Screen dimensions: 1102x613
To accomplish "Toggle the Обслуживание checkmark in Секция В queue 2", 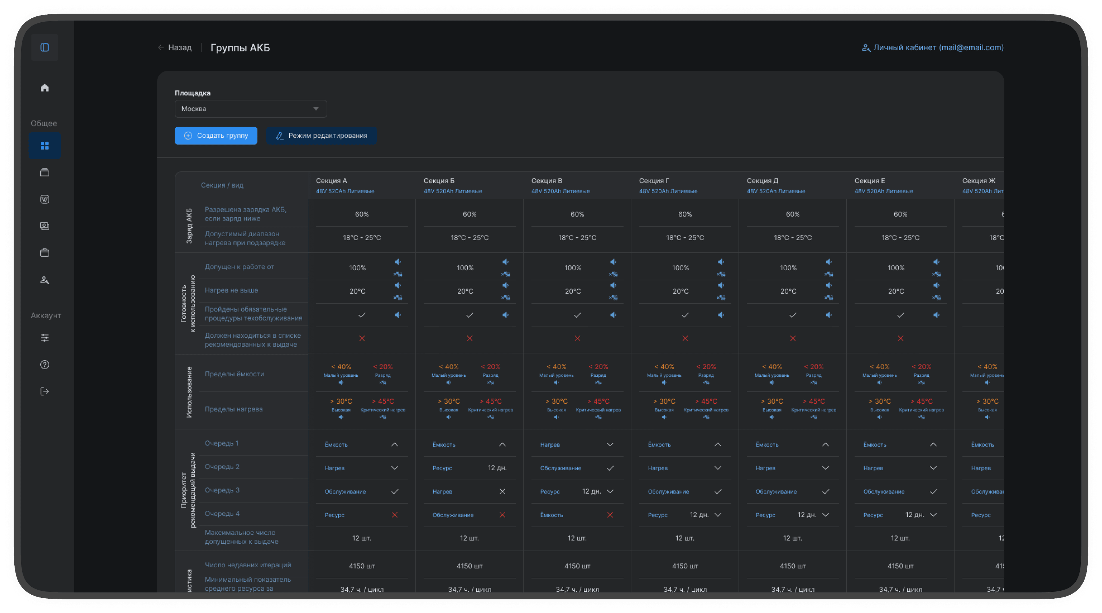I will [610, 468].
